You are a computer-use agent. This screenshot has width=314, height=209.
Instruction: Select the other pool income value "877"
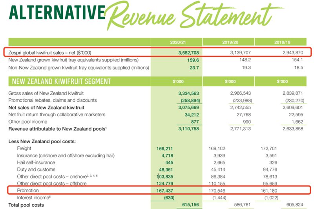click(x=195, y=122)
